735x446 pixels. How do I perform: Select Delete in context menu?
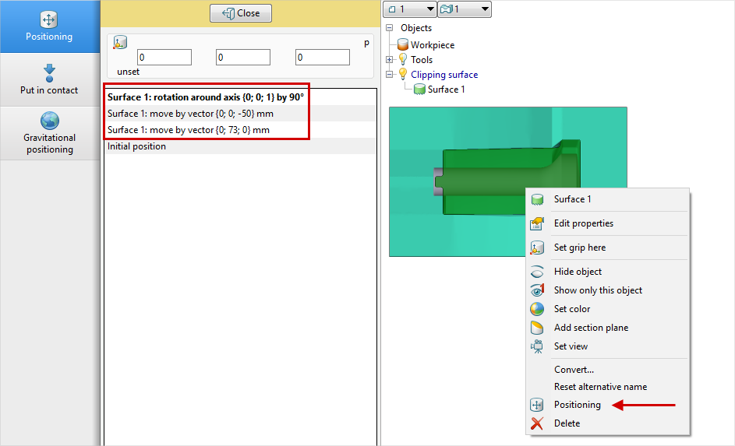tap(567, 423)
